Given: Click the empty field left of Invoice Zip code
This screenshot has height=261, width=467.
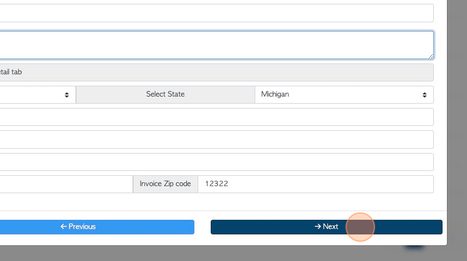Looking at the screenshot, I should 66,184.
